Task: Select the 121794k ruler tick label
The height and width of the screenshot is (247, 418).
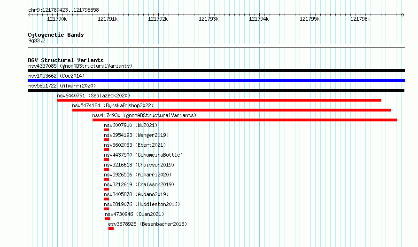Action: tap(259, 19)
